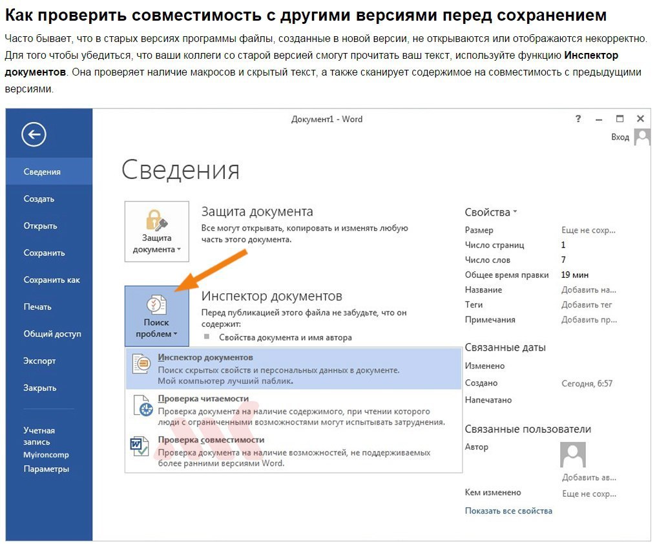Click the Добавить тег field

[587, 305]
